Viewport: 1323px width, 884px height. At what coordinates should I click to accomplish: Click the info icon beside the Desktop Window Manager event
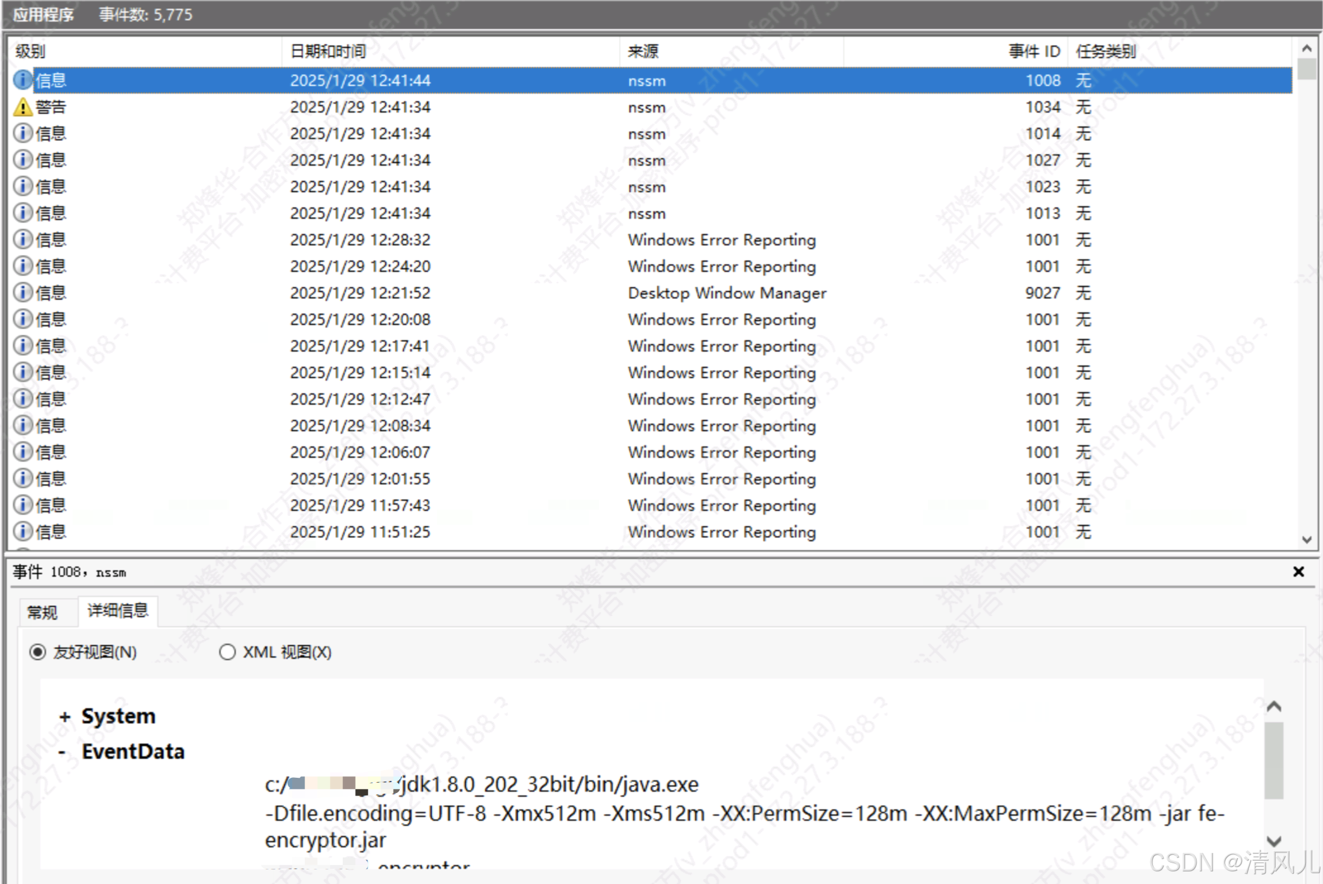pos(22,292)
